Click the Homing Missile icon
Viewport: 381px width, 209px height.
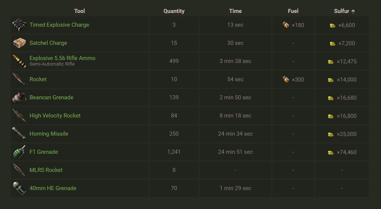[x=19, y=134]
